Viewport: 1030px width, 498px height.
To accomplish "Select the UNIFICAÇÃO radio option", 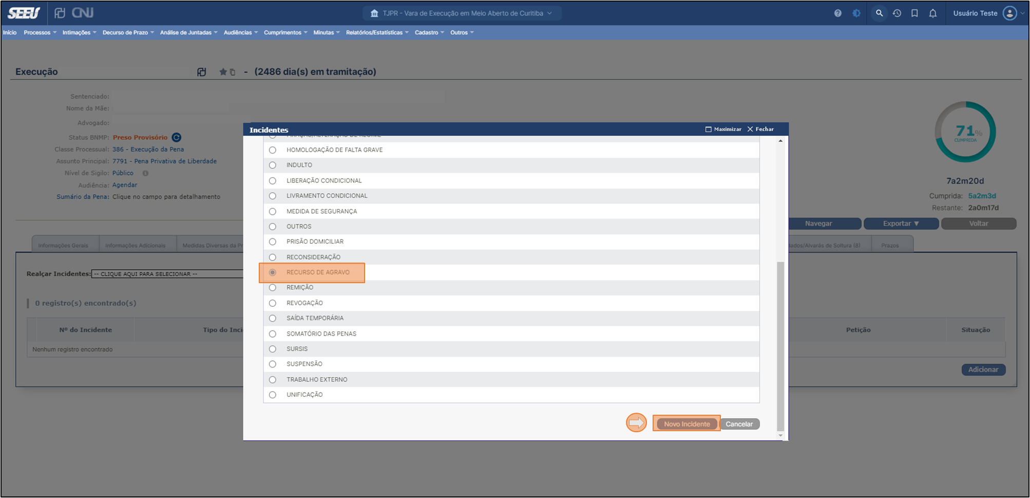I will tap(273, 395).
